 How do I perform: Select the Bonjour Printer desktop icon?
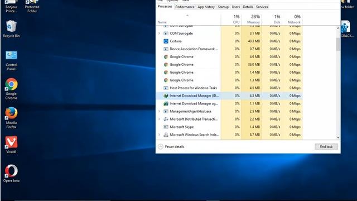point(11,6)
